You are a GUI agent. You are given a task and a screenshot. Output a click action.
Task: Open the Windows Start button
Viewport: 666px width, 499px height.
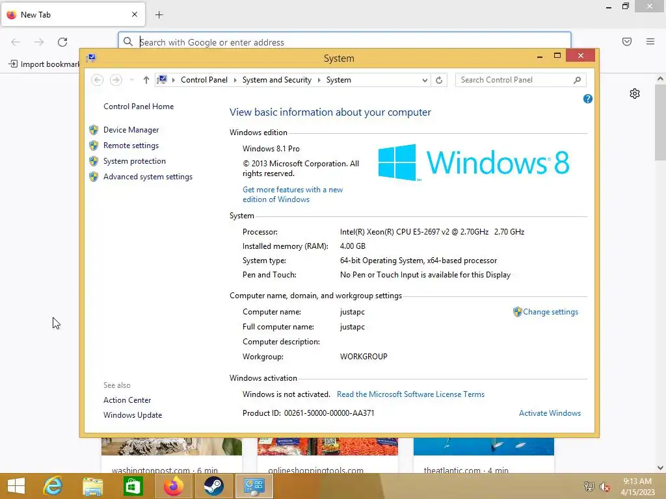click(16, 486)
